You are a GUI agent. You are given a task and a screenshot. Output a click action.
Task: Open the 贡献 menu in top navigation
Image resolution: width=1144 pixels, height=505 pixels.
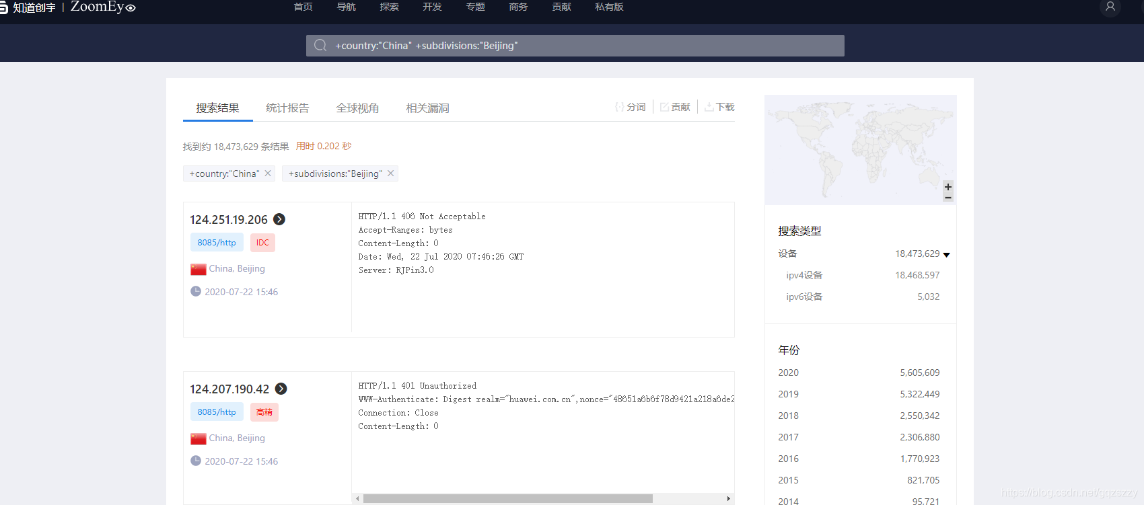[562, 7]
